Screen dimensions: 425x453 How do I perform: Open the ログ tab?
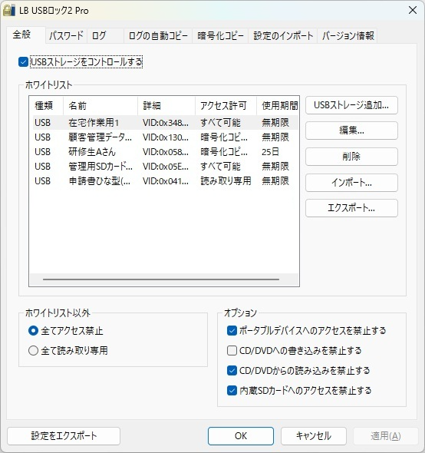click(x=105, y=35)
